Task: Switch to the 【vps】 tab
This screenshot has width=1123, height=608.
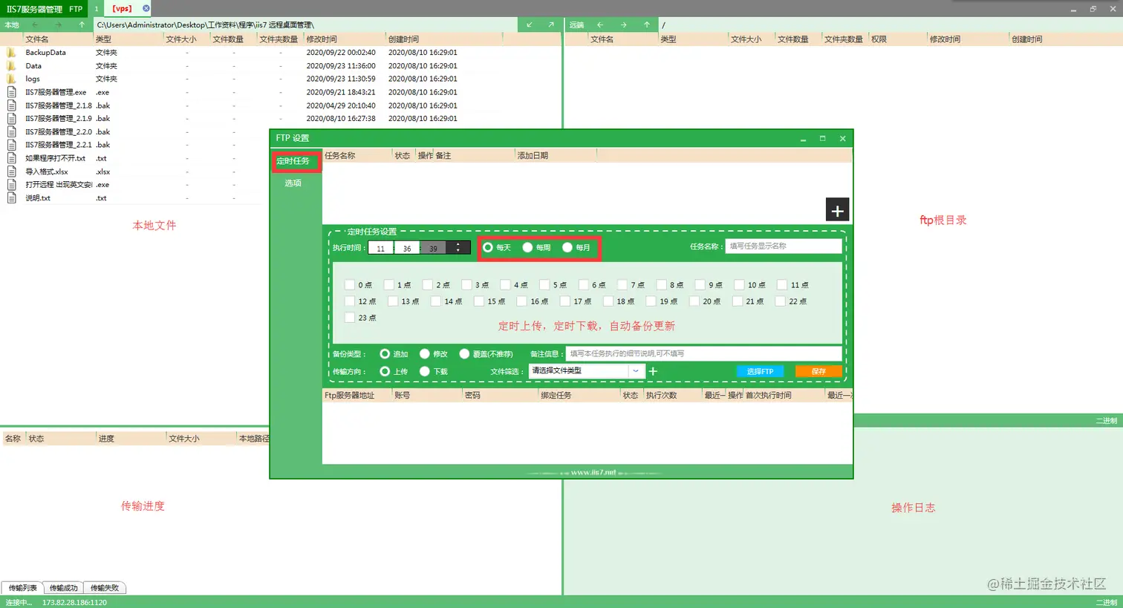Action: click(x=123, y=8)
